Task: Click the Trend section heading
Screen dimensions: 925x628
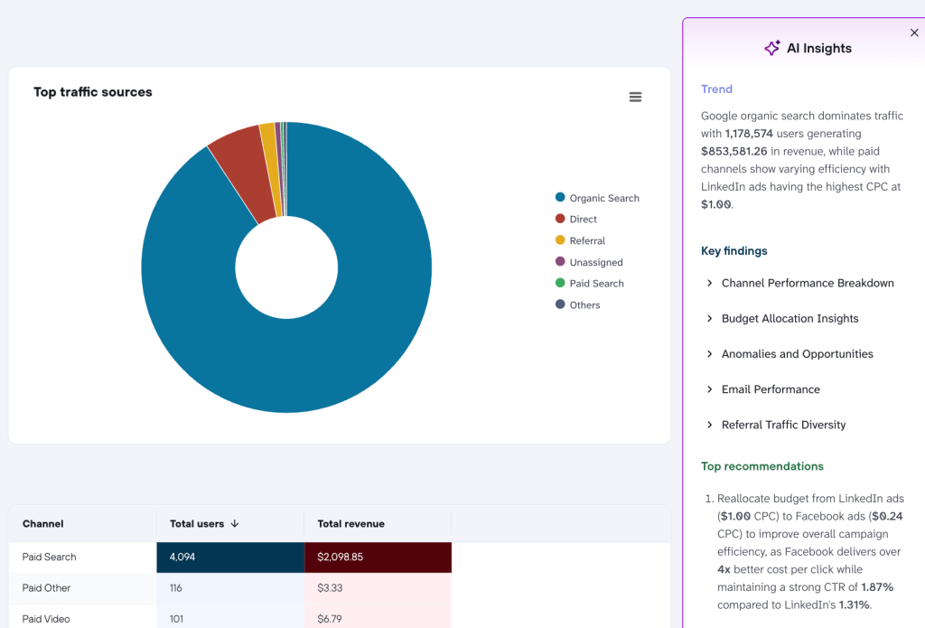Action: click(716, 89)
